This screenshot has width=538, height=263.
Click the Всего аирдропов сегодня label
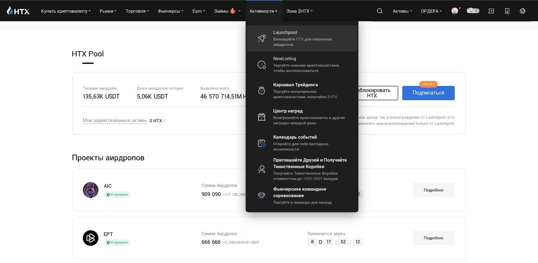point(160,88)
